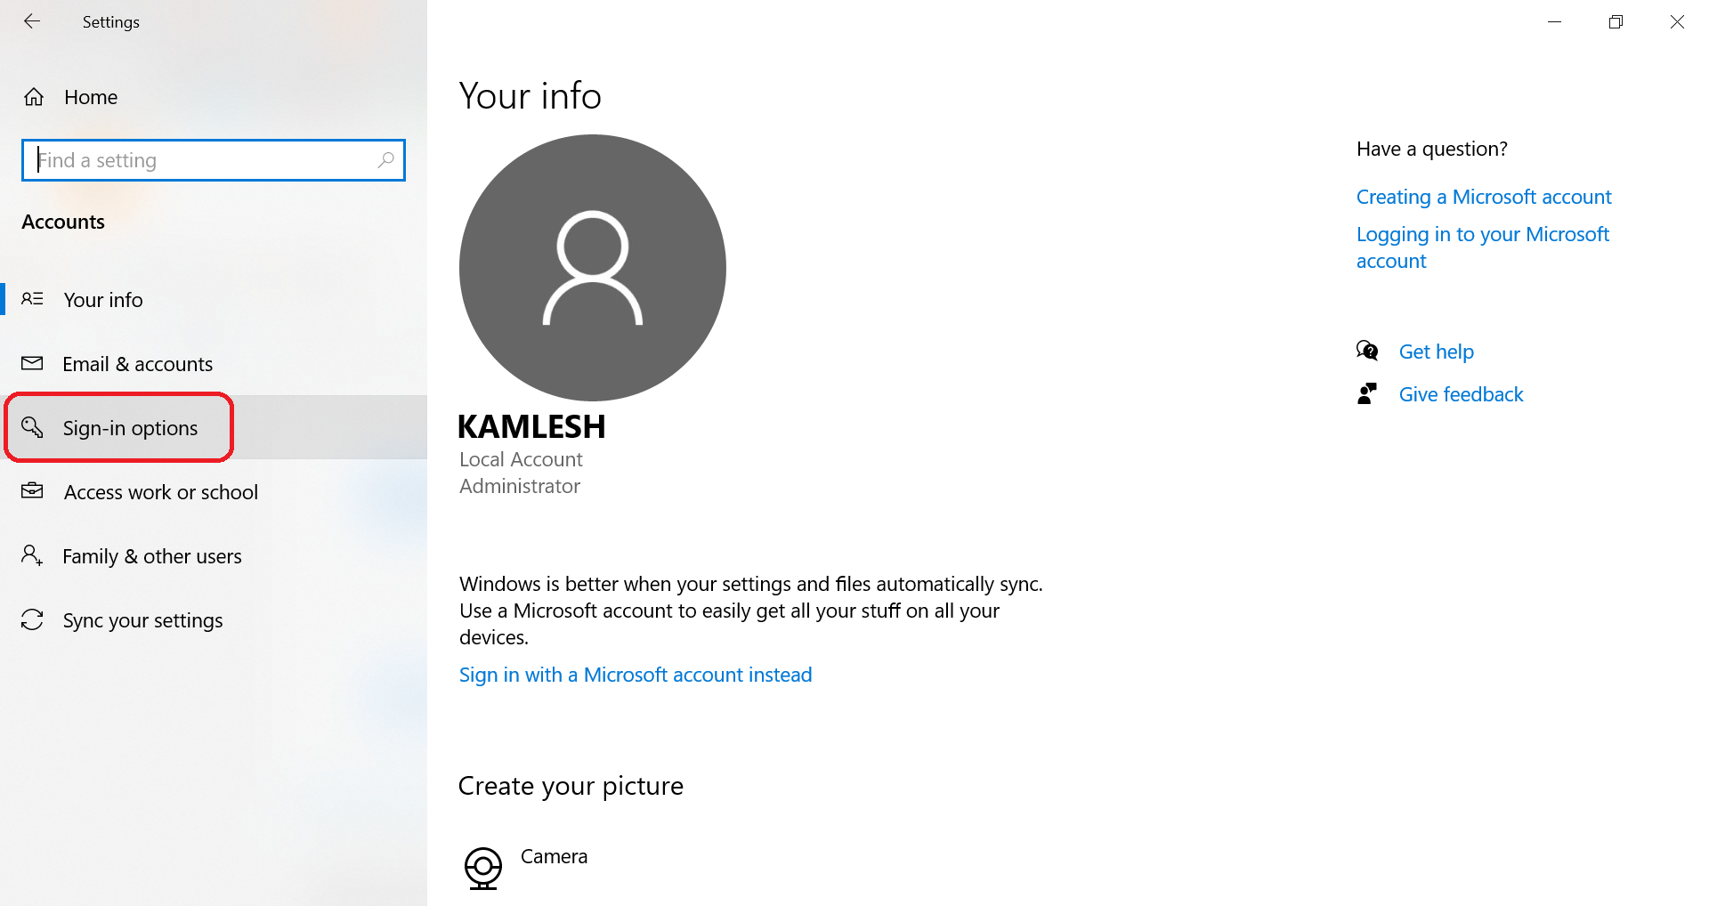Select the Your info person icon
The height and width of the screenshot is (906, 1709).
tap(33, 299)
